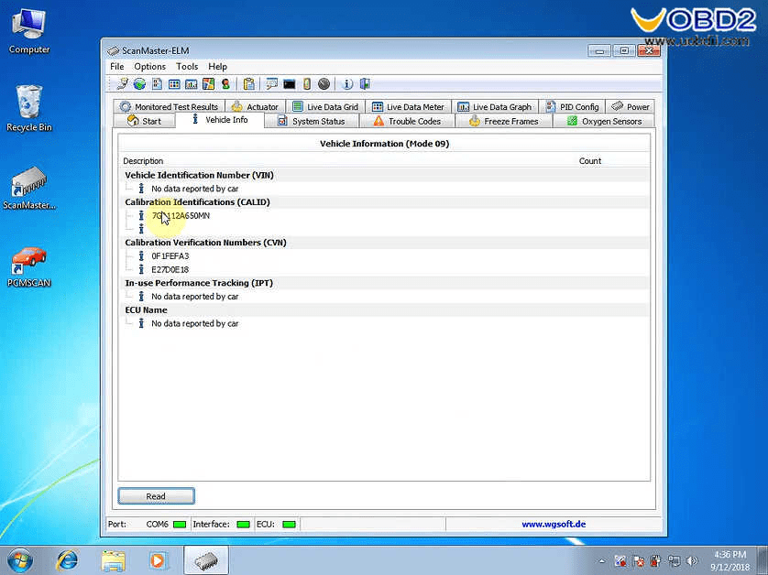Expand info for calibration ID 7GM12A650MN

point(141,215)
